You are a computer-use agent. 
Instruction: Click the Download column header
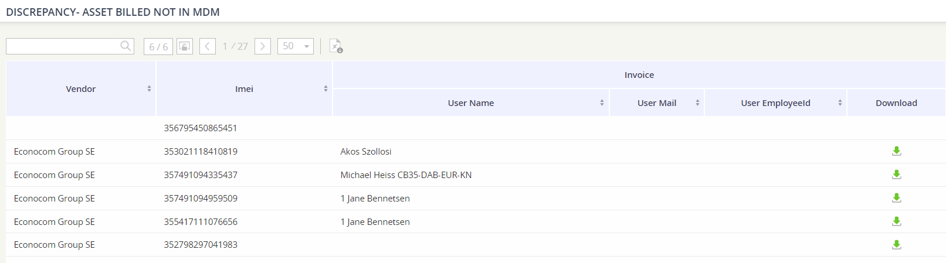click(896, 103)
